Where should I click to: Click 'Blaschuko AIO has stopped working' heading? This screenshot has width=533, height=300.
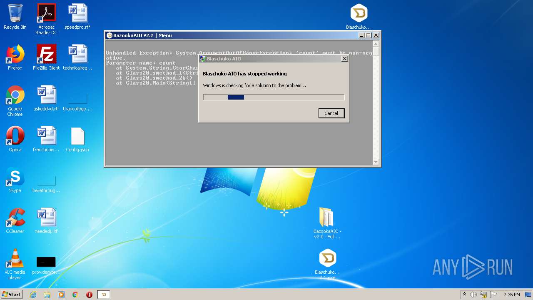point(245,74)
